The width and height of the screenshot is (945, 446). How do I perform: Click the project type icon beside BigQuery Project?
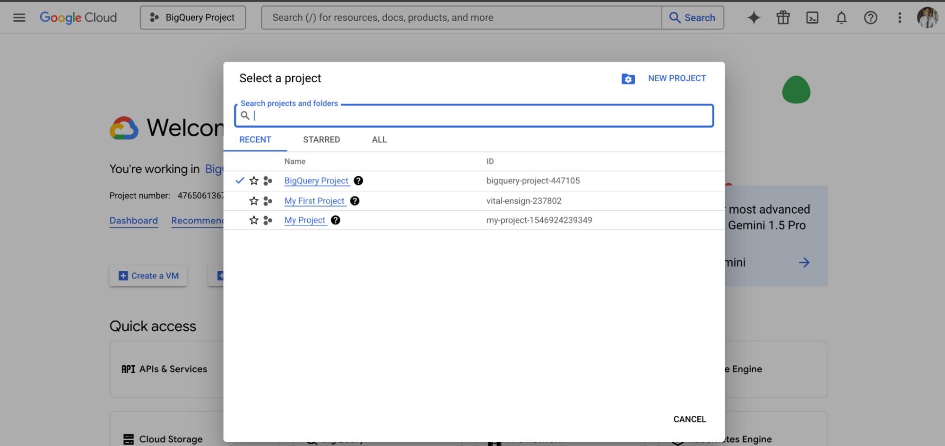point(268,181)
